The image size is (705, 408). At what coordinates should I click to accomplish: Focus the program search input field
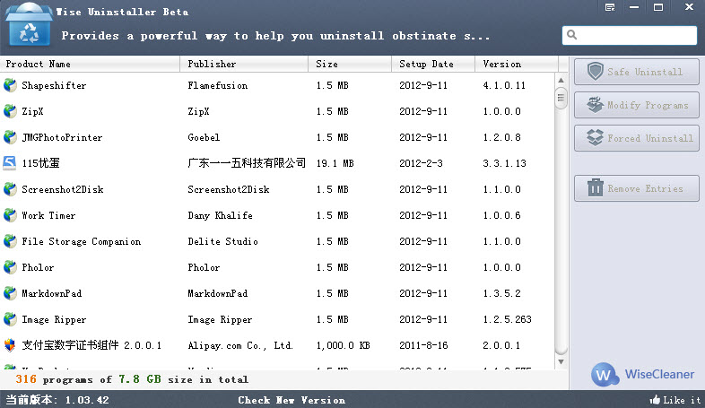(637, 36)
